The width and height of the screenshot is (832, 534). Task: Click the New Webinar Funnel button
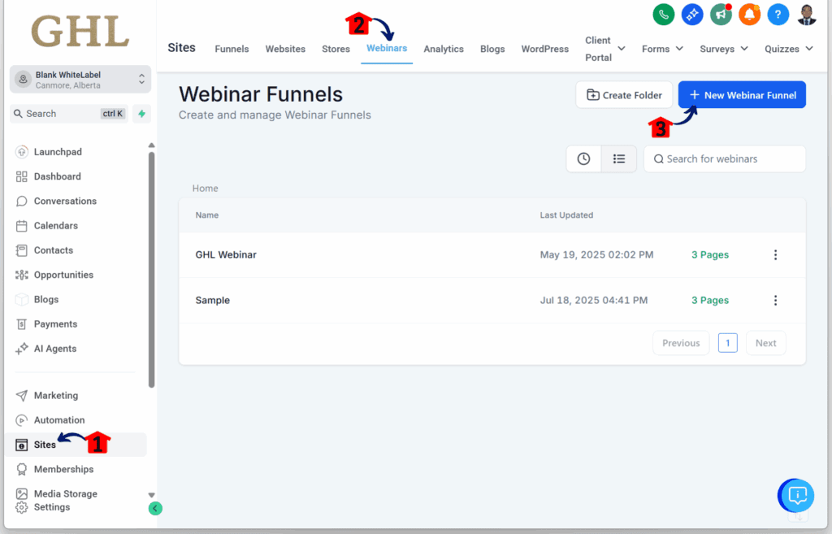pyautogui.click(x=741, y=94)
